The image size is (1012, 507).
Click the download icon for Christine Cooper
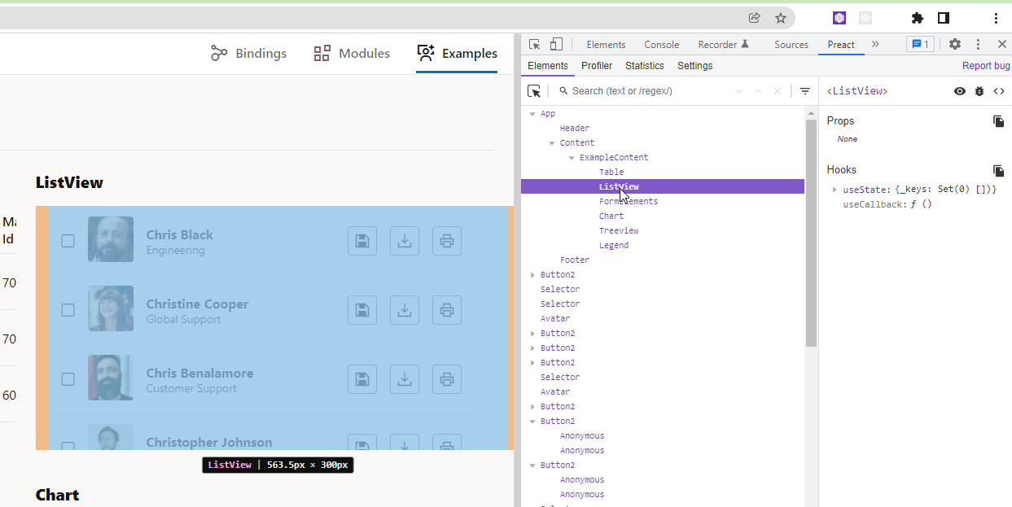[405, 310]
